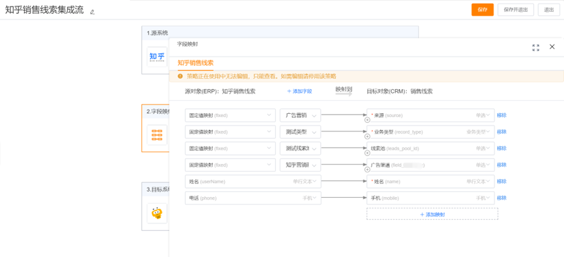Open 固定值映射 dropdown in 业务类型 row

(x=230, y=131)
